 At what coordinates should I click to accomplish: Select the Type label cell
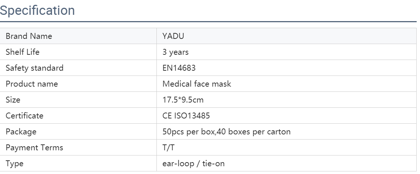[x=78, y=163]
